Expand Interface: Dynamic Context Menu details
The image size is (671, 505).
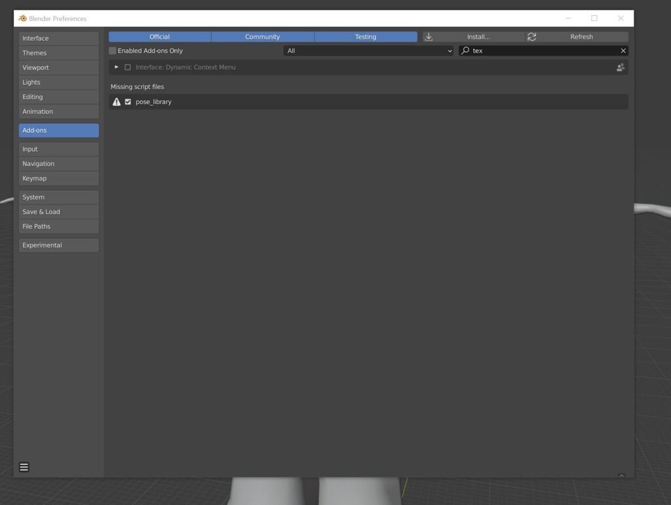(116, 68)
